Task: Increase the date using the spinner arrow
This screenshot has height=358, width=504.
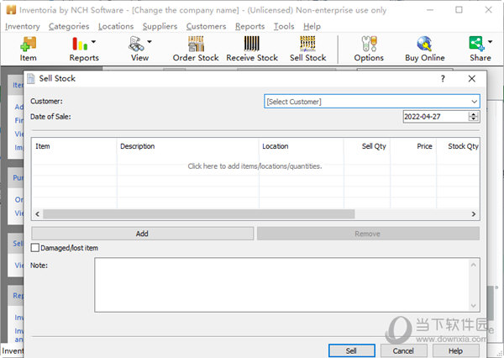Action: [x=473, y=113]
